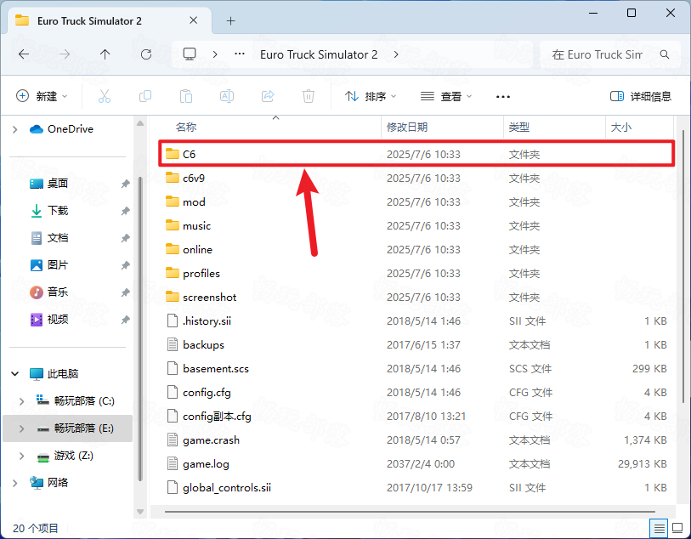This screenshot has height=539, width=691.
Task: Open 文档 in navigation pane
Action: coord(58,238)
